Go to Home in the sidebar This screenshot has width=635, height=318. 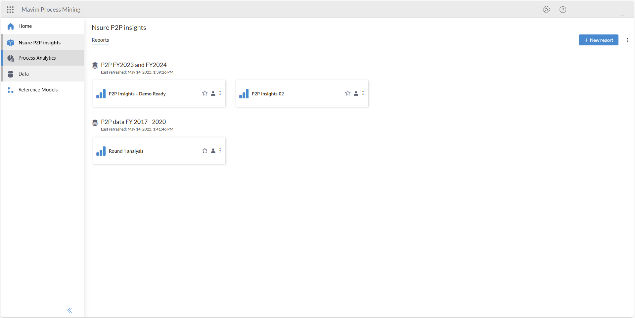(25, 26)
